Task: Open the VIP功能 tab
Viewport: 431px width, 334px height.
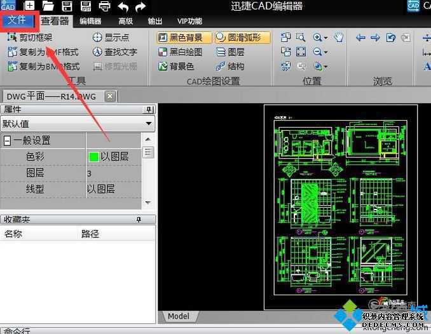Action: 189,21
